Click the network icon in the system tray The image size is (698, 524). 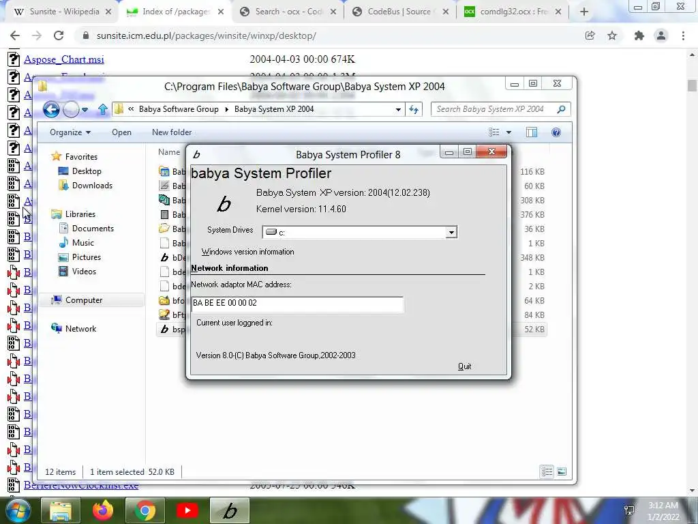tap(629, 510)
